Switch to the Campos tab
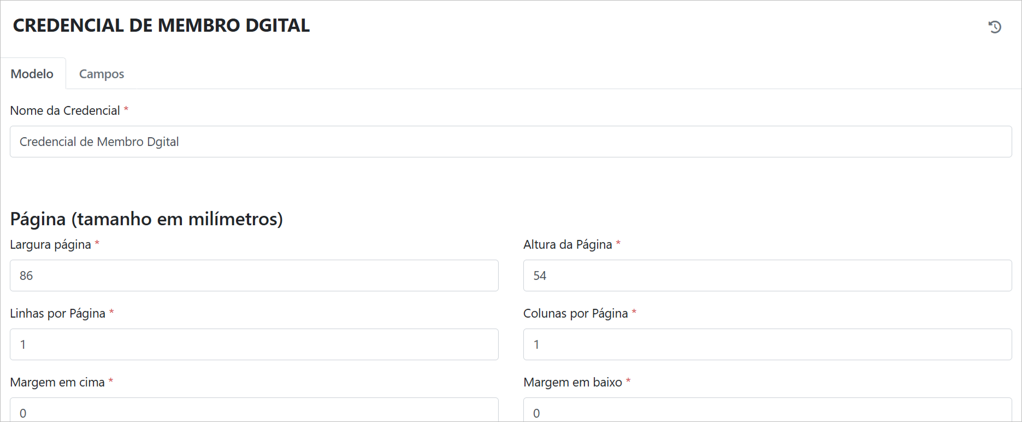The image size is (1022, 422). tap(102, 74)
